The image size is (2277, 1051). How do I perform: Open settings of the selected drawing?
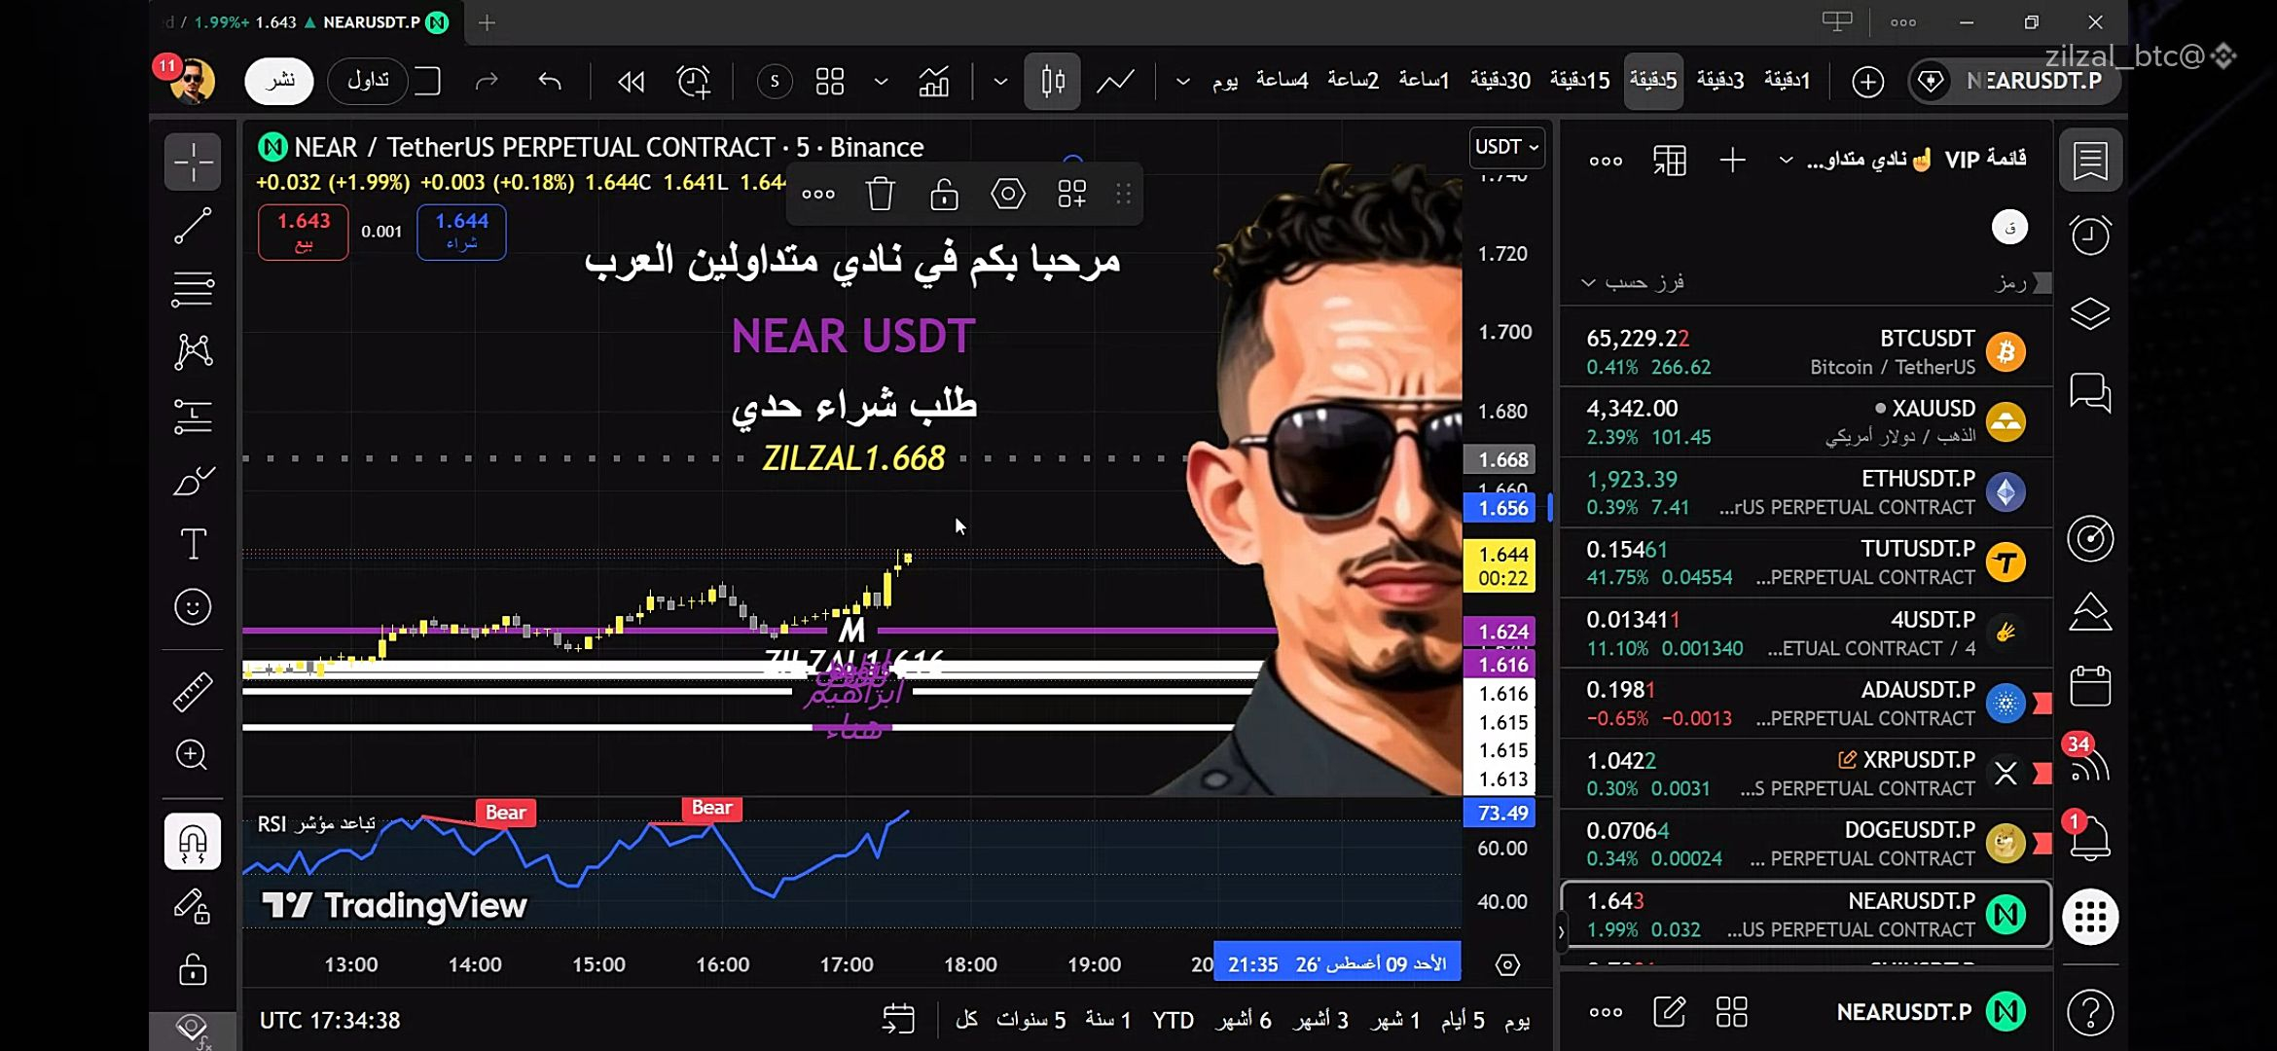tap(1008, 195)
